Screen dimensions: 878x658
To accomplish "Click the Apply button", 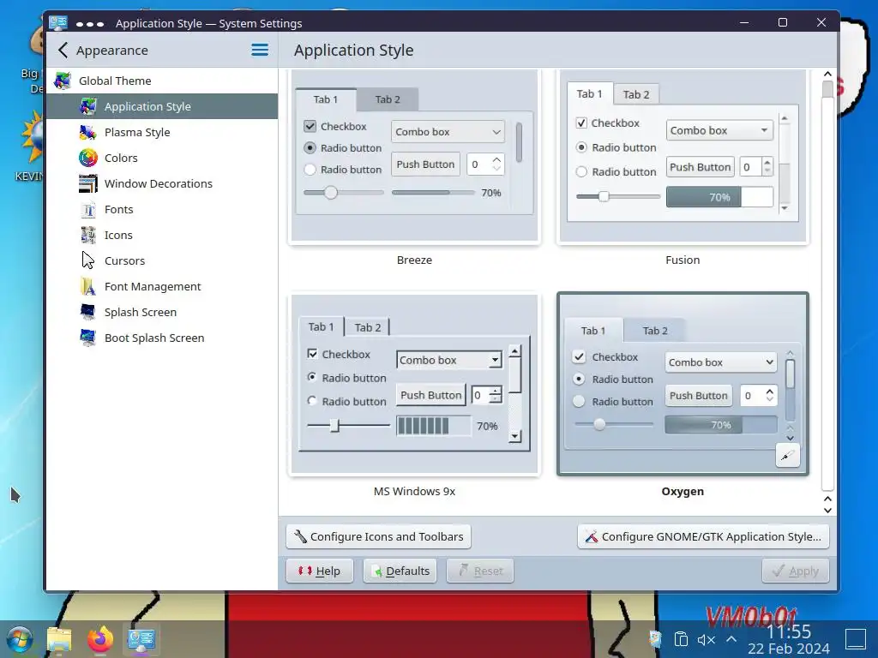I will pyautogui.click(x=795, y=571).
